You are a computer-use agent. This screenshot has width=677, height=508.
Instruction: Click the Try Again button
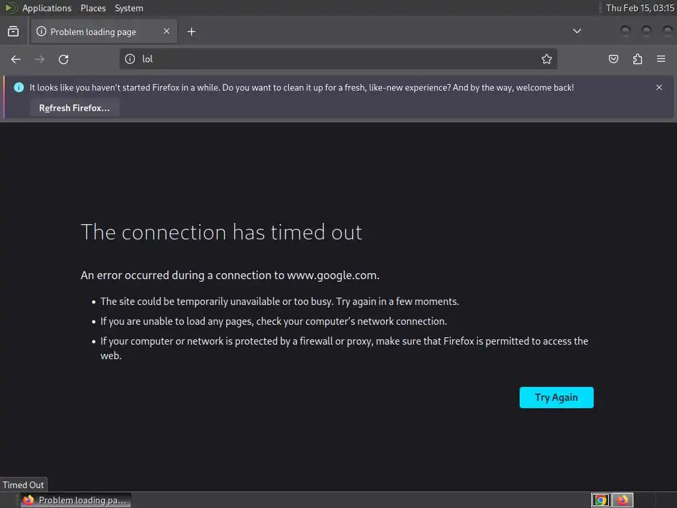pyautogui.click(x=557, y=398)
